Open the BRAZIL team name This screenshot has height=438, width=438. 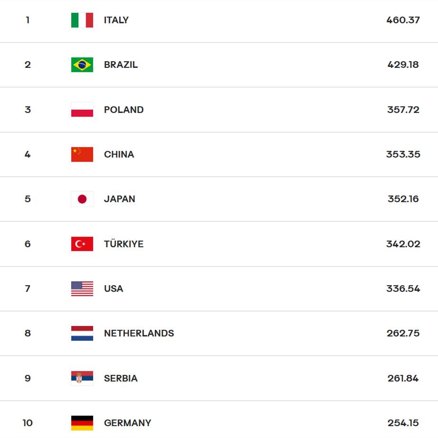(x=121, y=65)
